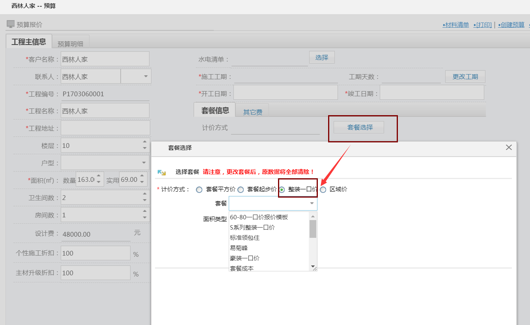Click the 套餐选择 button
Screen dimensions: 530x325
coord(359,127)
